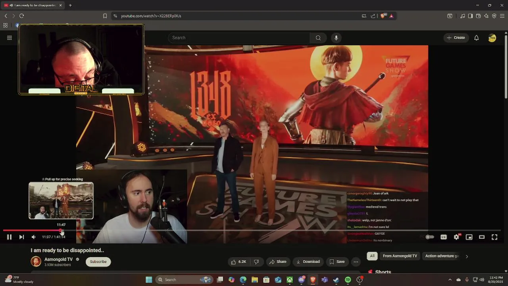Search with voice microphone
The height and width of the screenshot is (286, 508).
coord(336,38)
